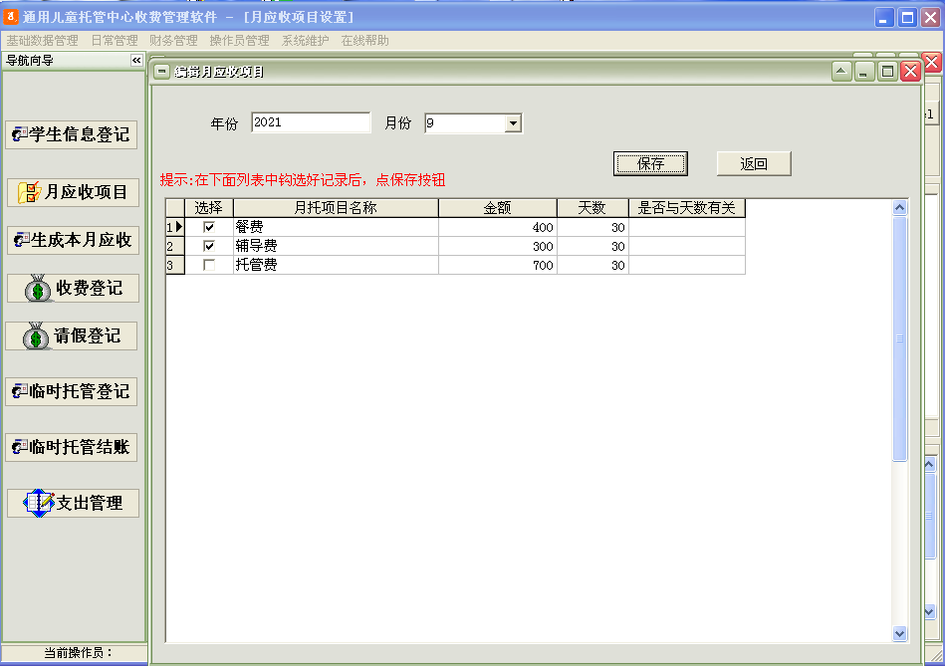Open 临时托管结账 sidebar icon
Image resolution: width=945 pixels, height=666 pixels.
71,447
